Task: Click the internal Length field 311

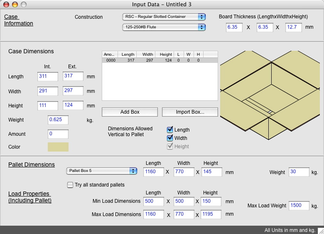Action: pyautogui.click(x=48, y=77)
